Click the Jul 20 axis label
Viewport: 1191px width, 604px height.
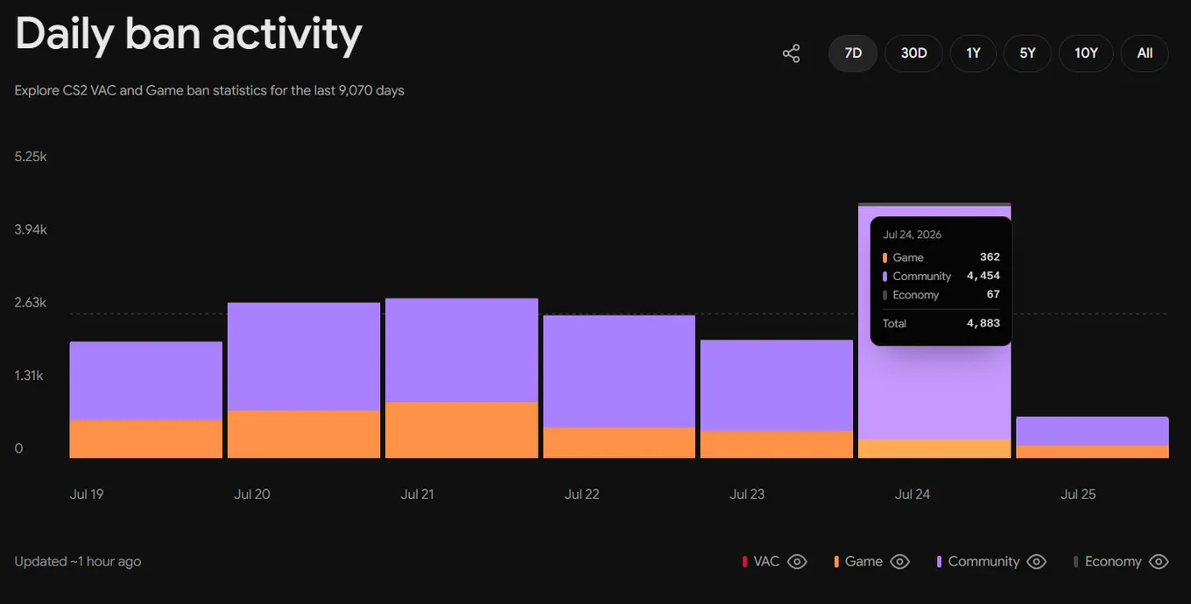tap(252, 495)
